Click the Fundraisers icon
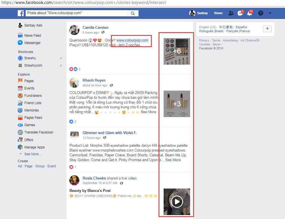285x219 pixels. (20, 95)
